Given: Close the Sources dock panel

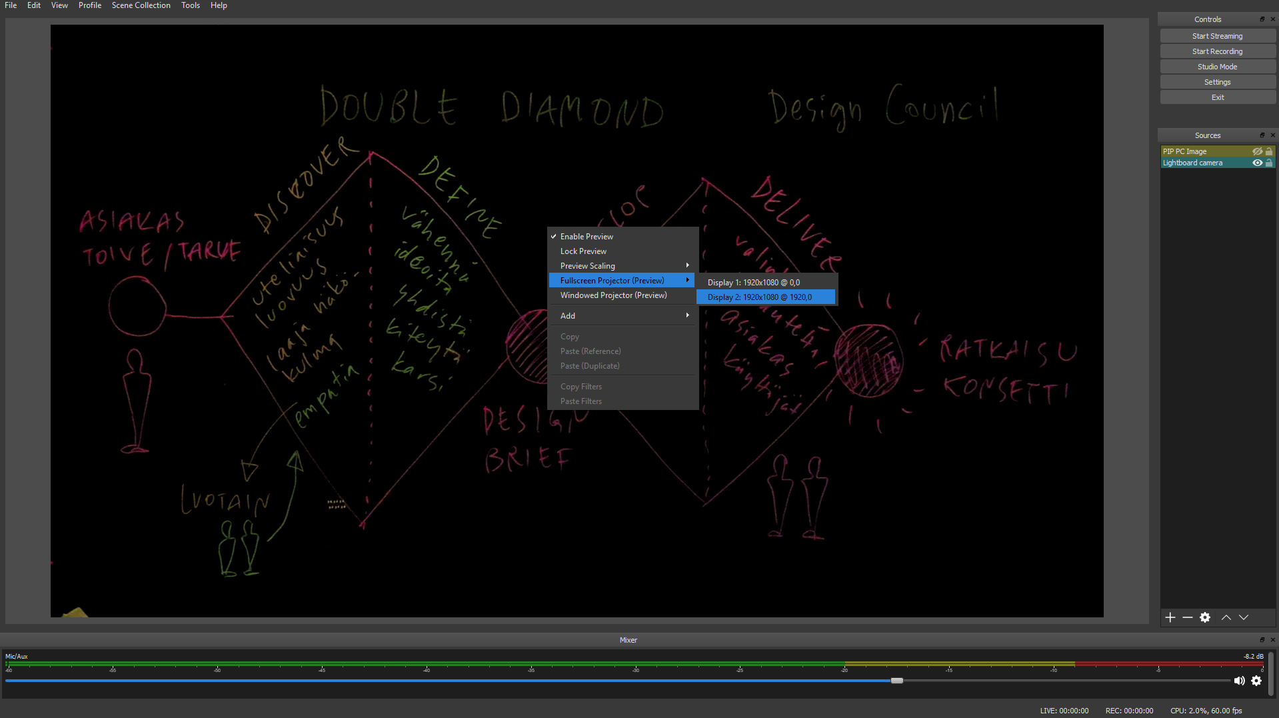Looking at the screenshot, I should (1272, 135).
